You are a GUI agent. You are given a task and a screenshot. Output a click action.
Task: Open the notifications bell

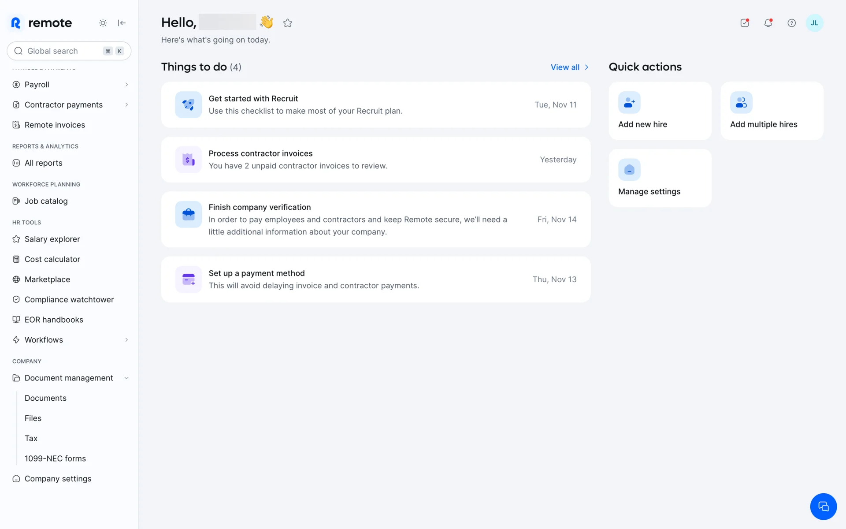(x=768, y=23)
